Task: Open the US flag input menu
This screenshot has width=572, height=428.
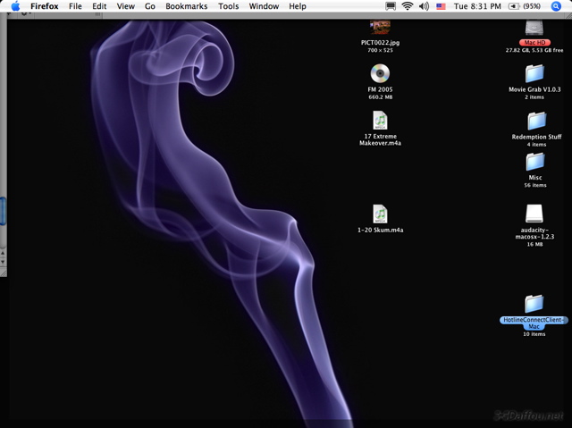Action: pyautogui.click(x=441, y=6)
